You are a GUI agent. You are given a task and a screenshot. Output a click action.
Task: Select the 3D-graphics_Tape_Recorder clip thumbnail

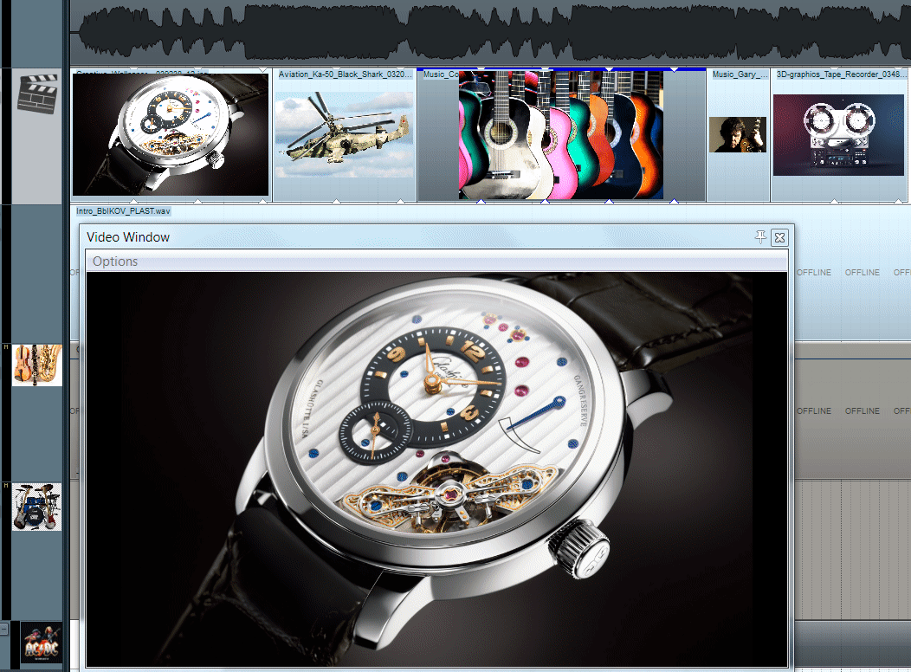pyautogui.click(x=838, y=135)
